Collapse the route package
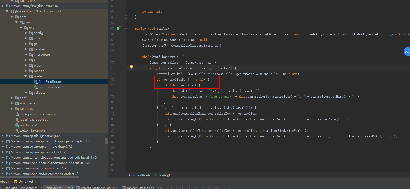 click(x=26, y=76)
